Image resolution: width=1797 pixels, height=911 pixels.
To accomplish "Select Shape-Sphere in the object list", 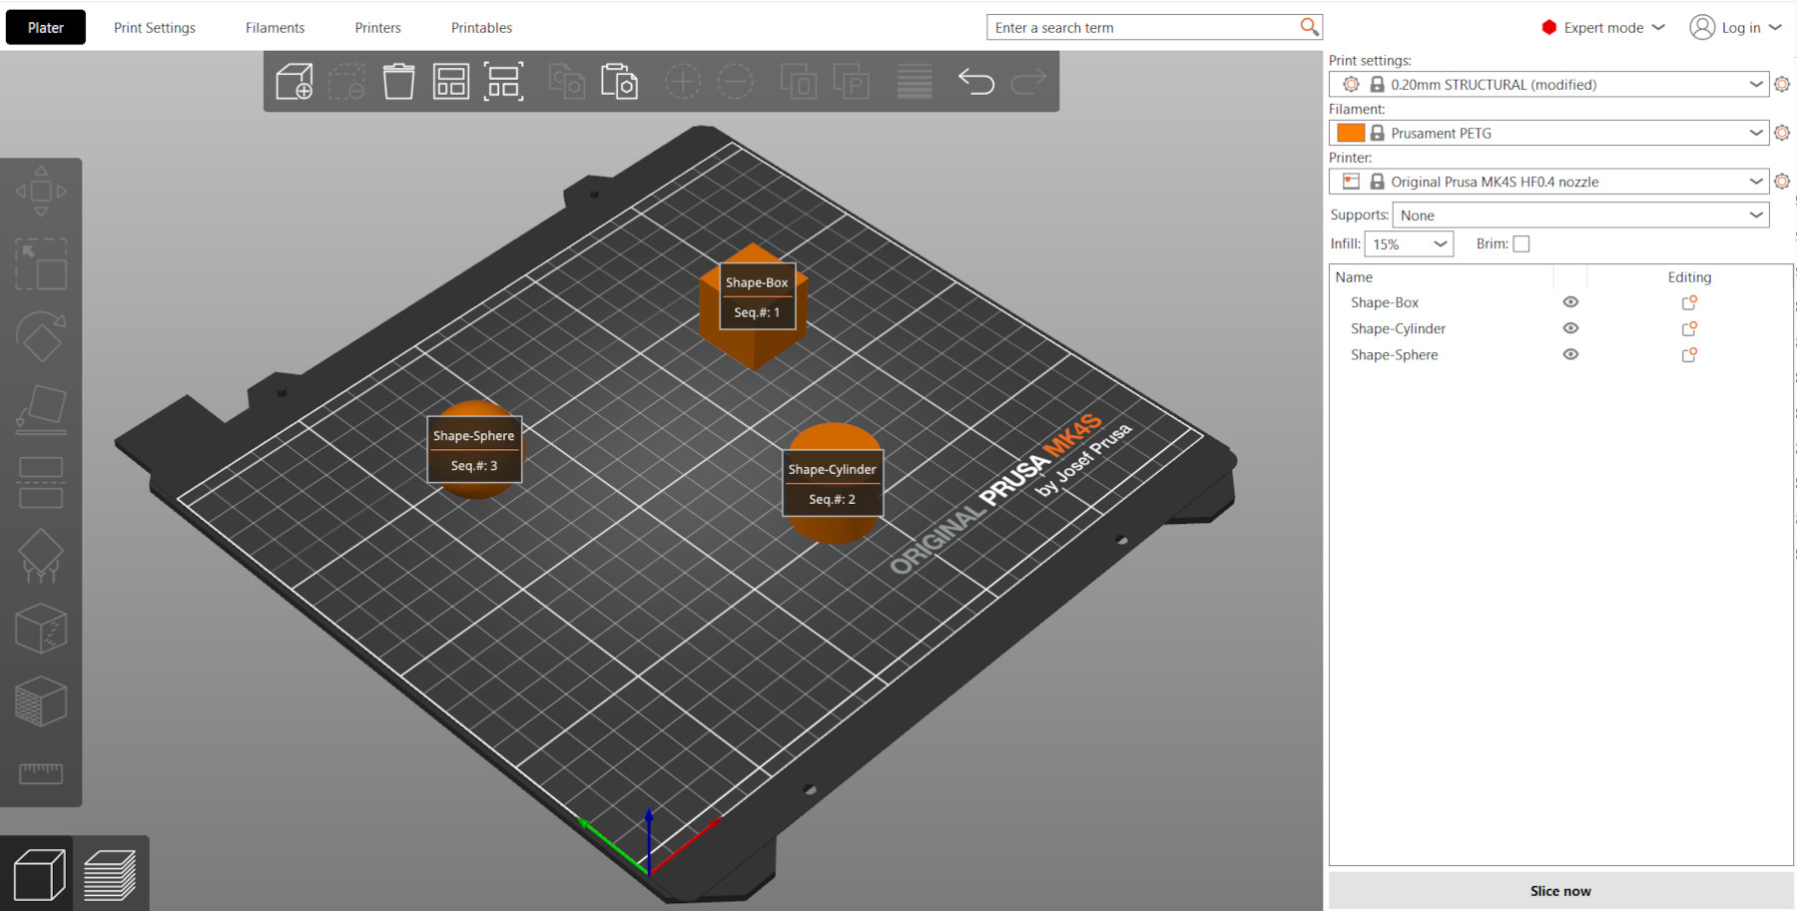I will coord(1395,354).
